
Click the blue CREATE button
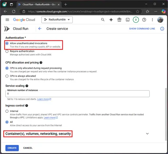tap(12, 148)
